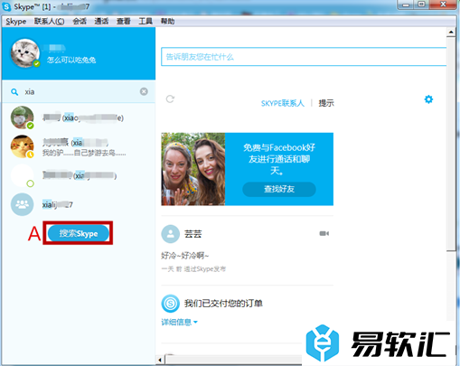Open the group conversation xialij...7
Viewport: 460px width, 366px height.
click(x=79, y=204)
